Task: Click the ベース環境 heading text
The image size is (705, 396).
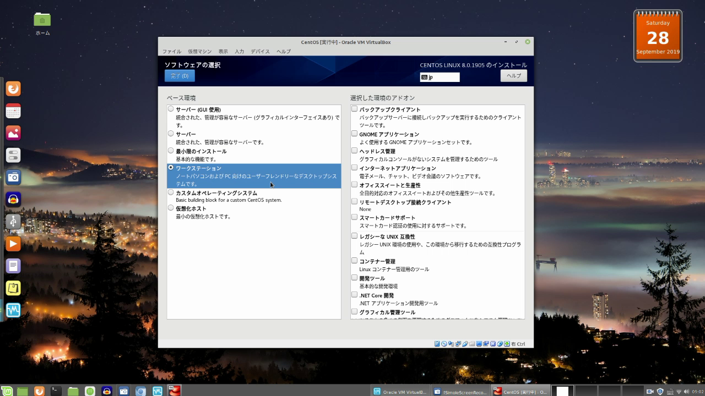Action: (181, 98)
